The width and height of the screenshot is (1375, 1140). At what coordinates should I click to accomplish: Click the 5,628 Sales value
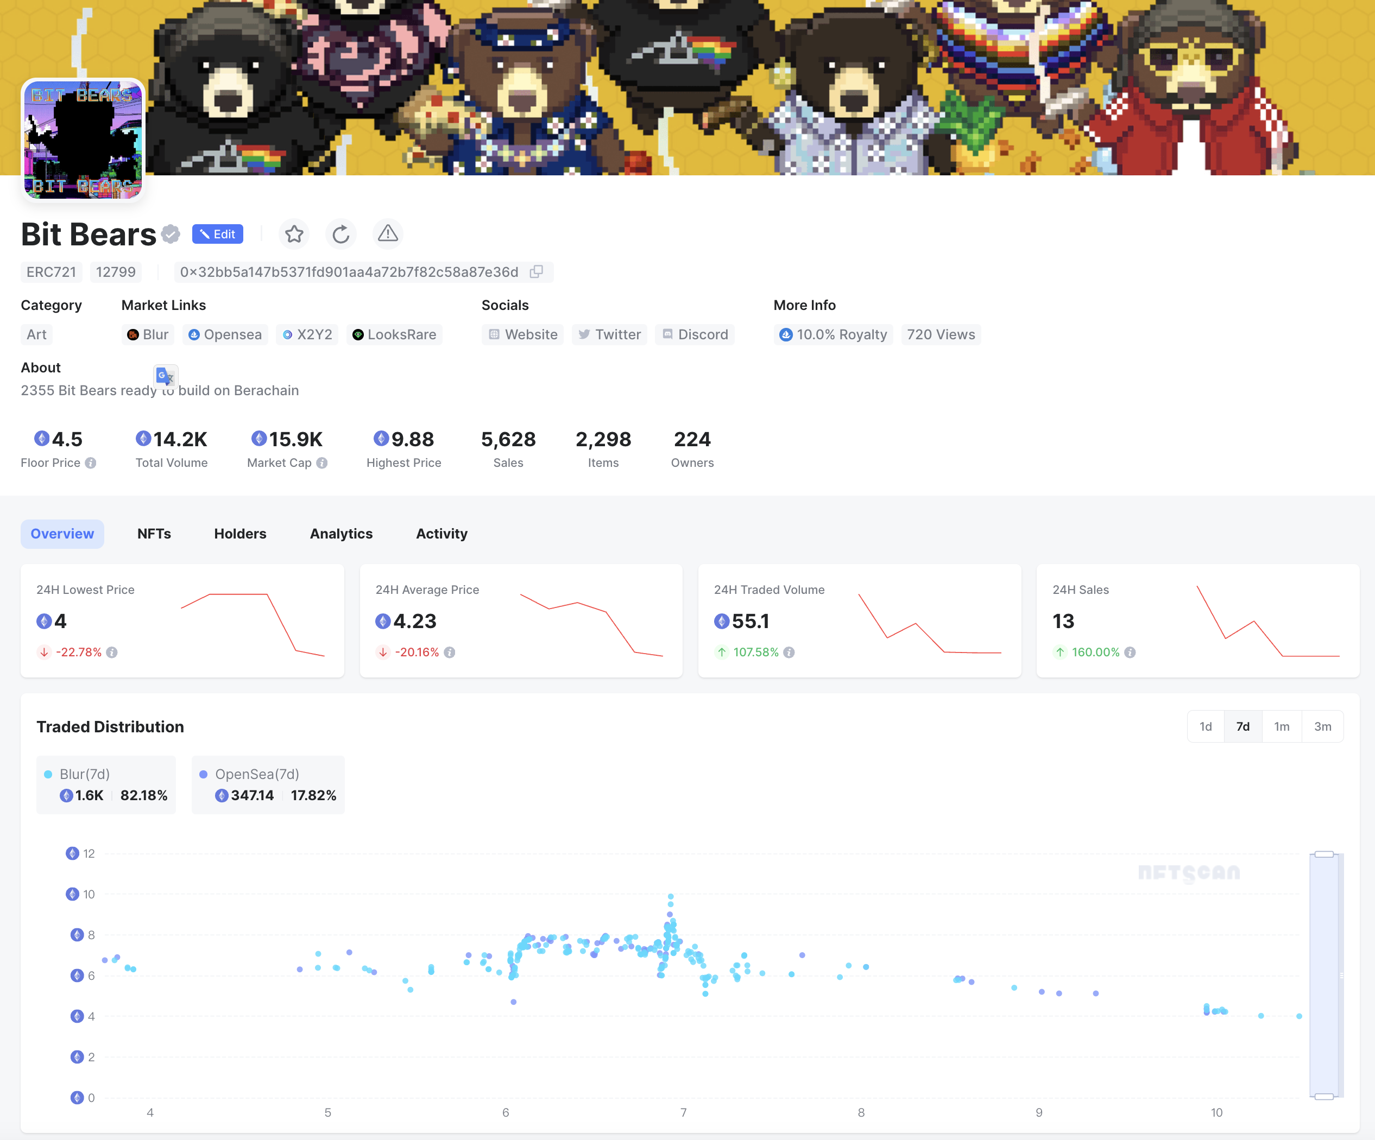click(508, 439)
